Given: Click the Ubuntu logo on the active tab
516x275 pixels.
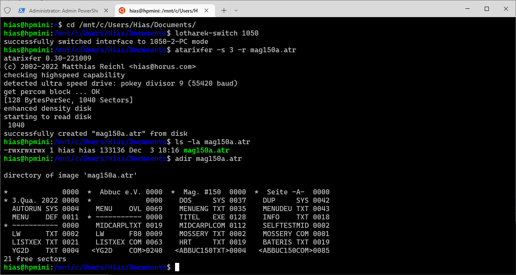Looking at the screenshot, I should click(x=122, y=10).
